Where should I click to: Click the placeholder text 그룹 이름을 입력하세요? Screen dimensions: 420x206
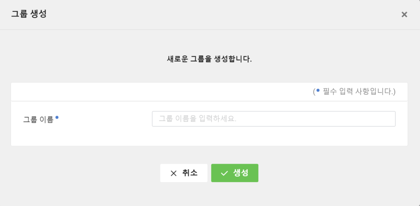[198, 119]
